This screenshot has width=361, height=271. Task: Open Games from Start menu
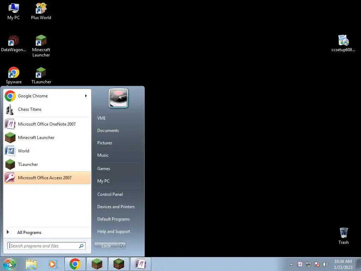104,168
